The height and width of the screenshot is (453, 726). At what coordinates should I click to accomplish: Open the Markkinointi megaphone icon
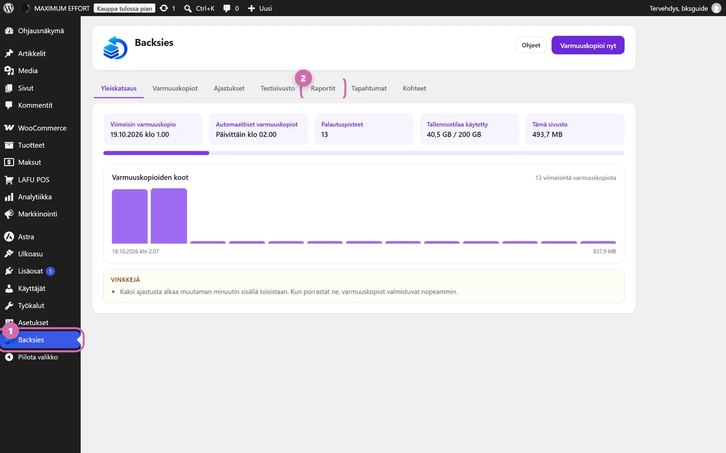9,214
